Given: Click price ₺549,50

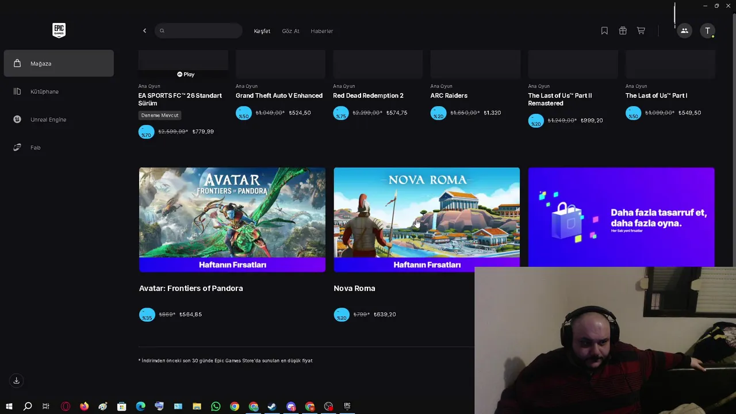Looking at the screenshot, I should 689,113.
